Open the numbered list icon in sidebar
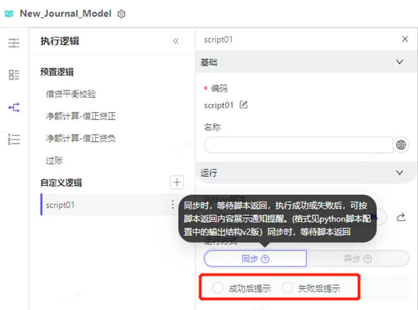Screen dimensions: 418x310 pyautogui.click(x=14, y=140)
